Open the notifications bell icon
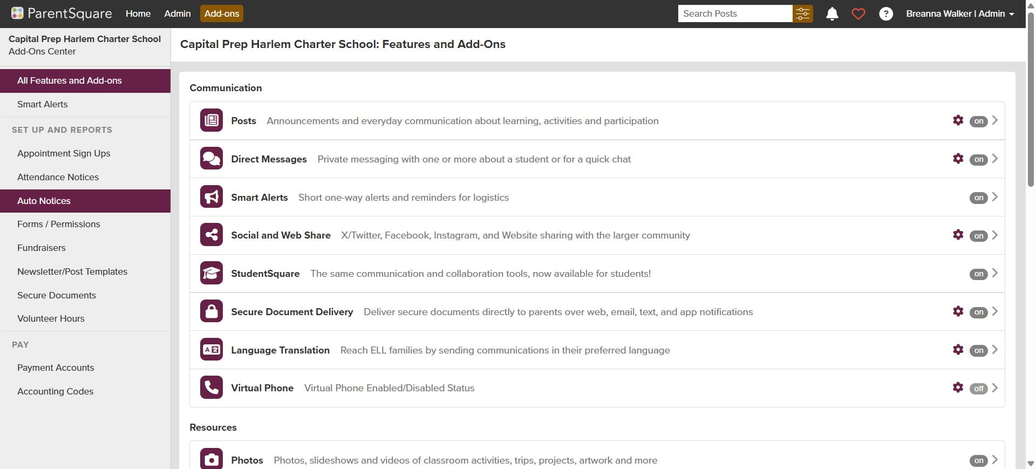1036x469 pixels. (832, 13)
